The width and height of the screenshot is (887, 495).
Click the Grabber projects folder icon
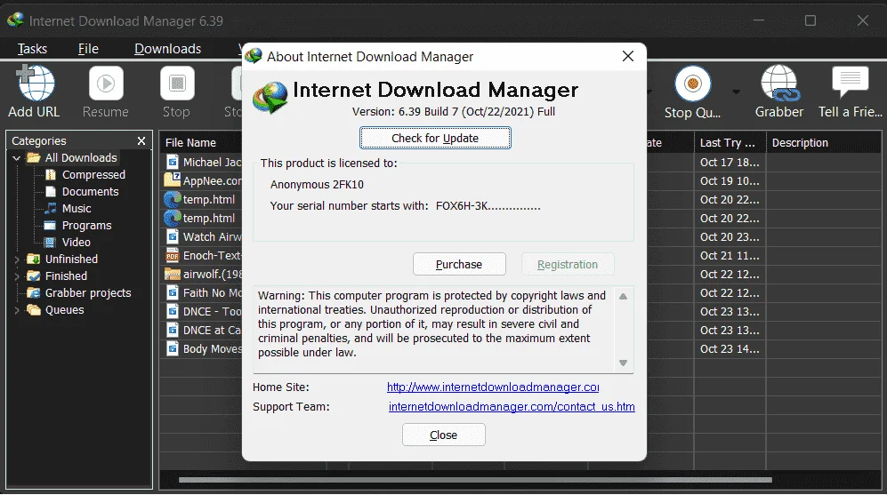coord(34,292)
